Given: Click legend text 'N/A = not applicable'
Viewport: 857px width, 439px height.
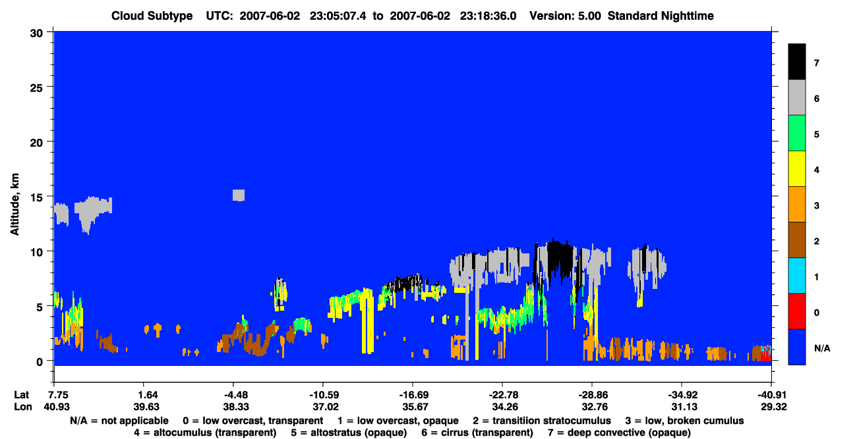Looking at the screenshot, I should coord(119,421).
